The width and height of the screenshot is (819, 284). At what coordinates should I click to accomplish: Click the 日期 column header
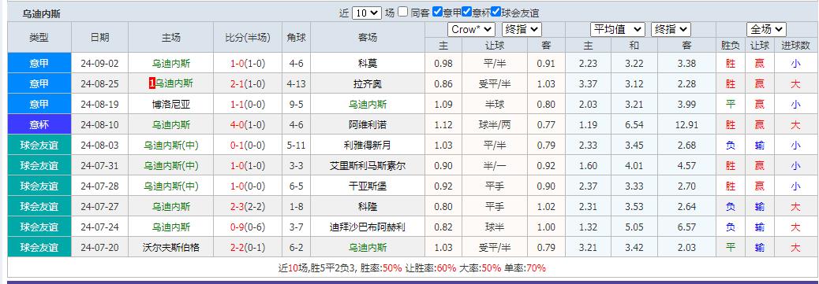click(x=99, y=37)
